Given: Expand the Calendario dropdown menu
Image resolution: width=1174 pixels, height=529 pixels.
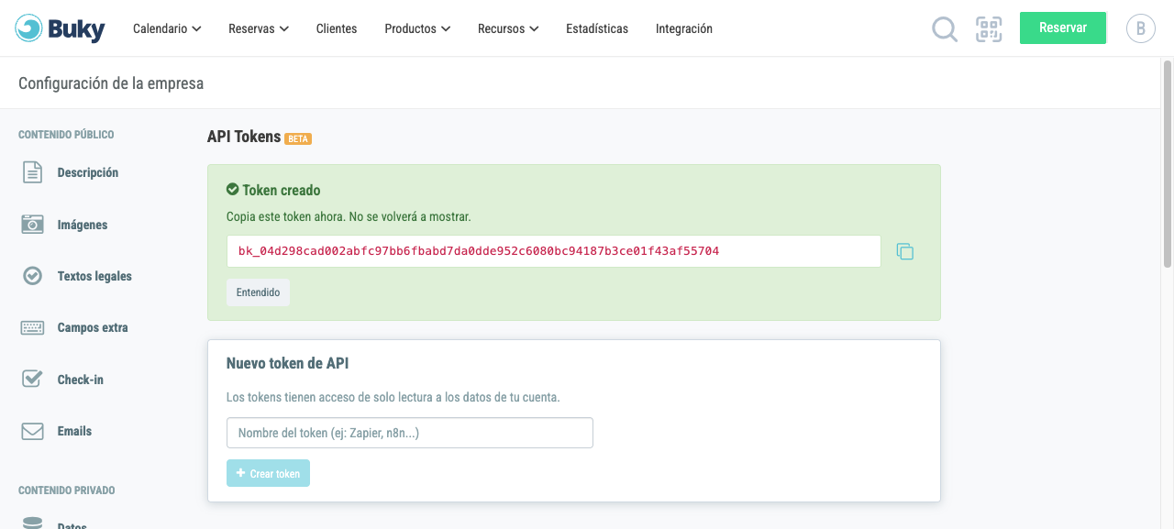Looking at the screenshot, I should [167, 28].
